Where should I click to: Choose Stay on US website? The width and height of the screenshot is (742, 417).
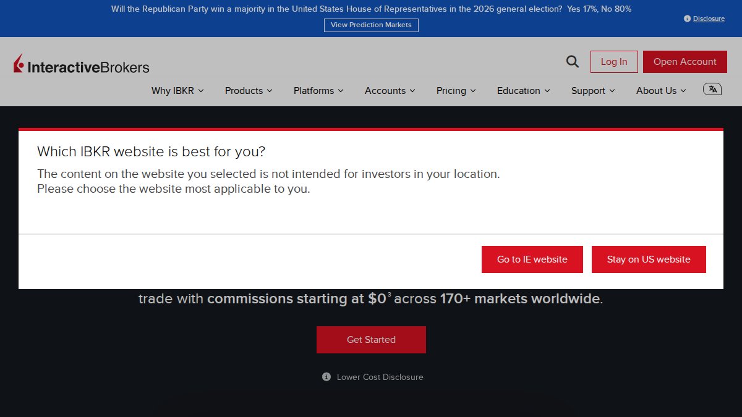click(x=649, y=259)
